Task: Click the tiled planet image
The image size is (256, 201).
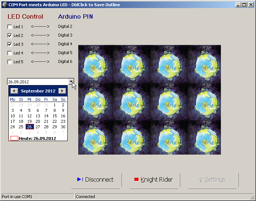Action: point(150,100)
